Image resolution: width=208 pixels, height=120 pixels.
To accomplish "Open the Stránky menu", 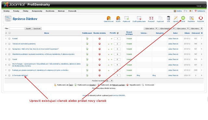I will point(6,11).
